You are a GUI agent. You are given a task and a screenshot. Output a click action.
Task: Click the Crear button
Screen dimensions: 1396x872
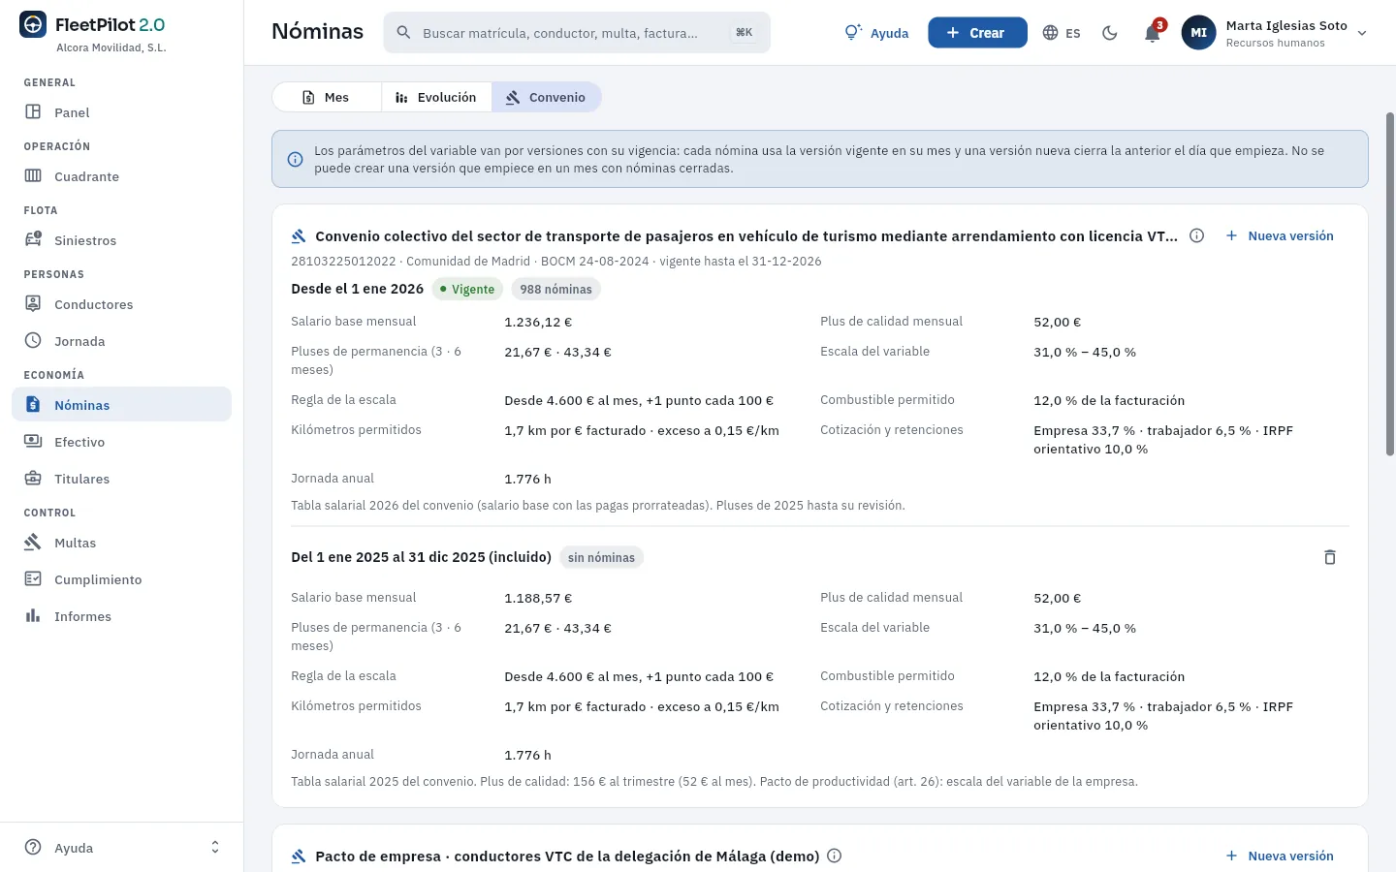[977, 33]
